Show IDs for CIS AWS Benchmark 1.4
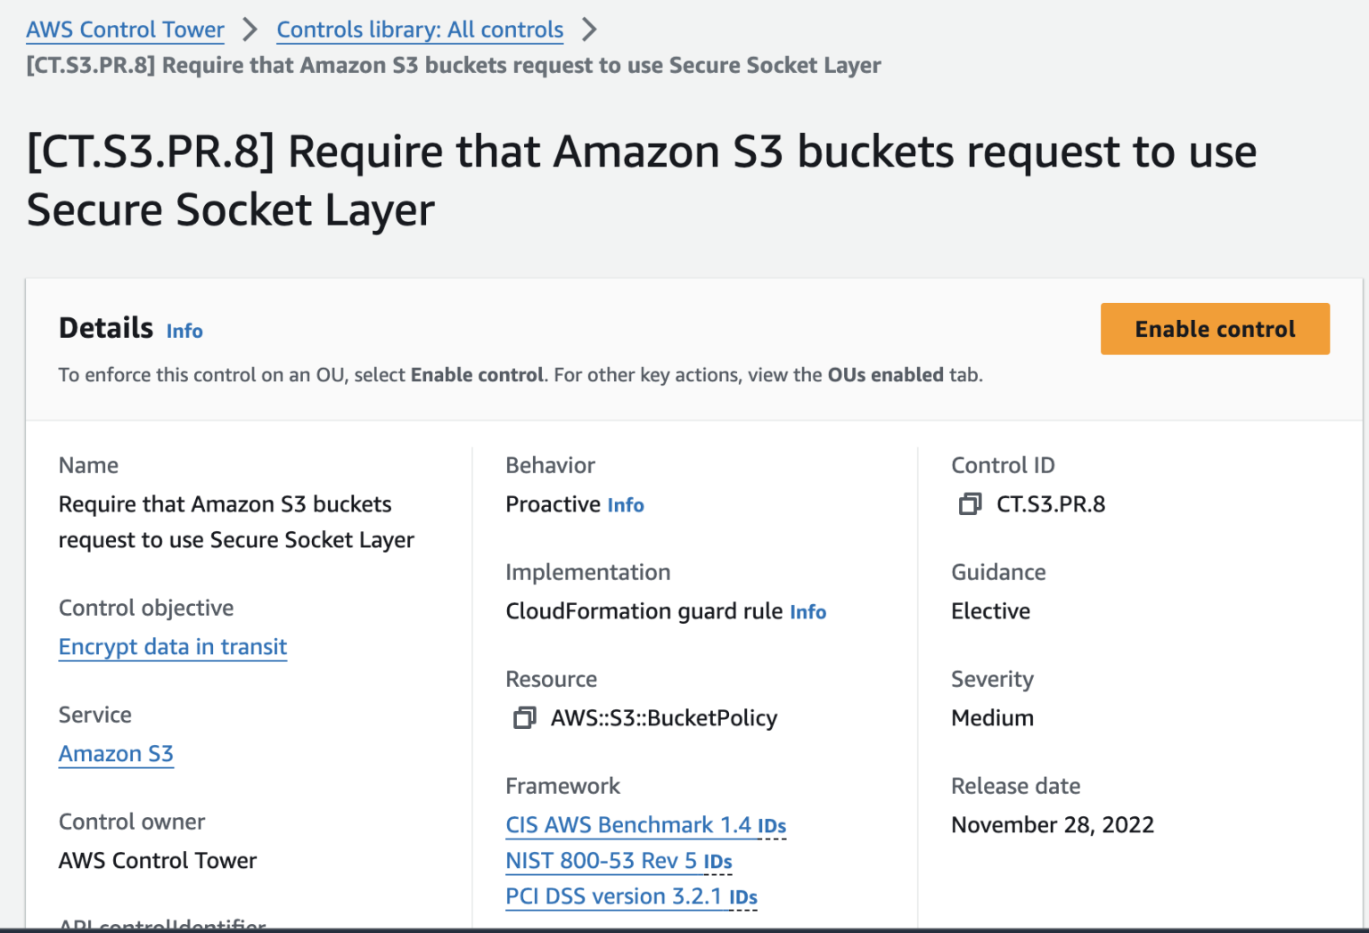Screen dimensions: 1369x933 click(772, 827)
